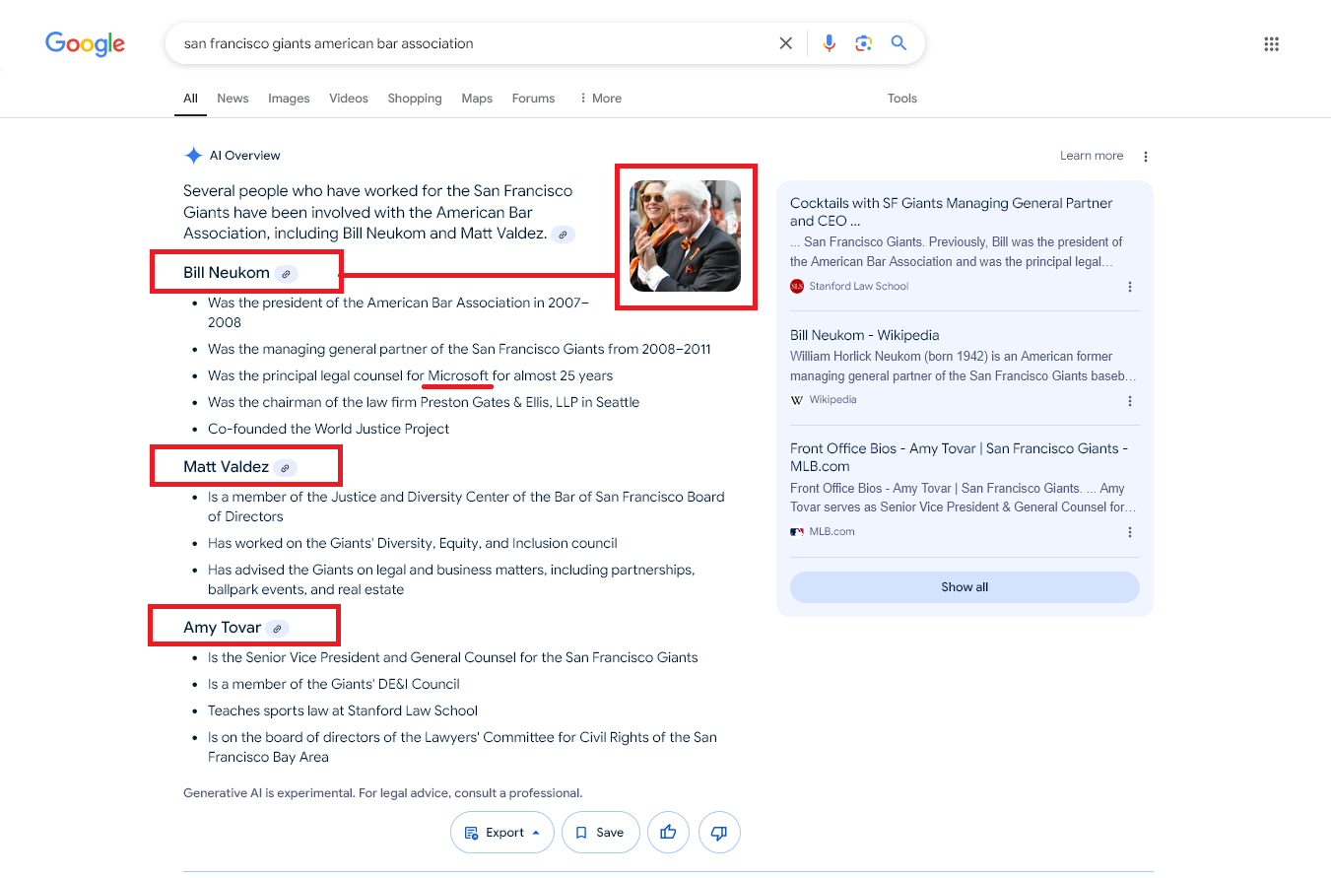
Task: Click the Google logo
Action: tap(85, 44)
